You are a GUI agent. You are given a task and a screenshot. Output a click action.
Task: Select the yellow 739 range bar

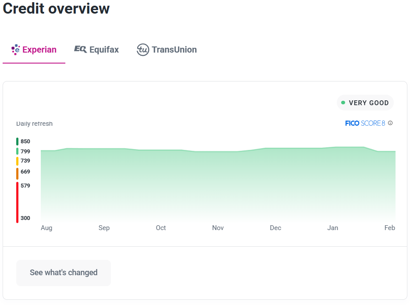click(17, 161)
